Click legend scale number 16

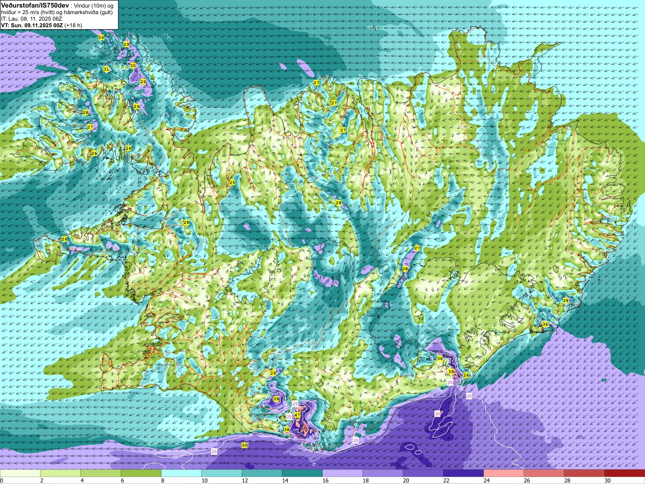click(x=325, y=480)
